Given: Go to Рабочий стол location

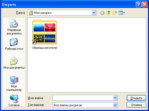Looking at the screenshot, I should click(14, 44).
